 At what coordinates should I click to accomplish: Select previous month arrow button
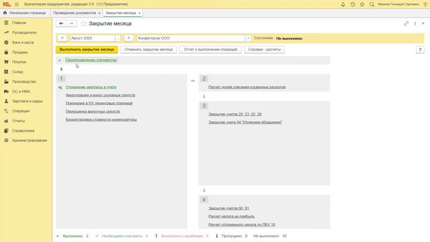62,38
